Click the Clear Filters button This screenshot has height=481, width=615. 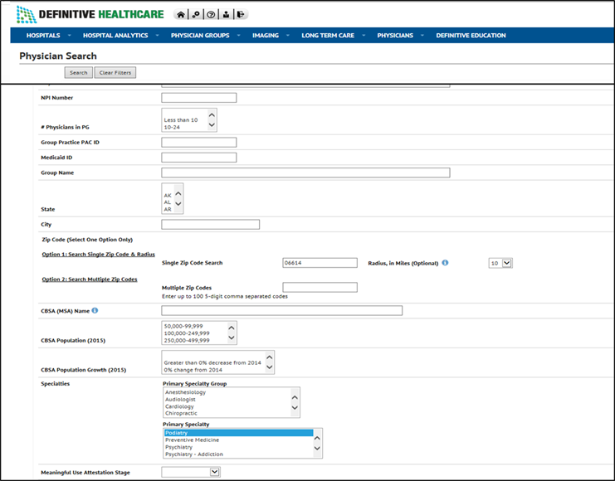coord(115,72)
